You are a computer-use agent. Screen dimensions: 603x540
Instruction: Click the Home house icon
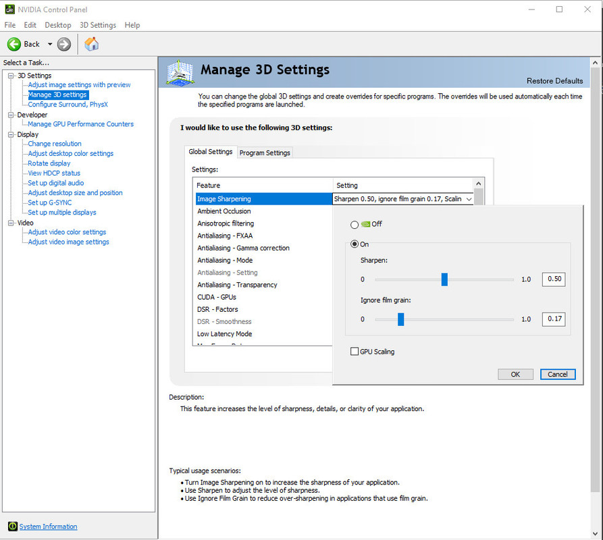92,44
